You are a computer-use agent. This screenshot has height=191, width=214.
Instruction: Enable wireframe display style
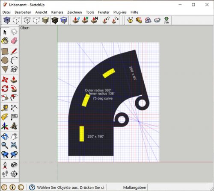(27, 20)
